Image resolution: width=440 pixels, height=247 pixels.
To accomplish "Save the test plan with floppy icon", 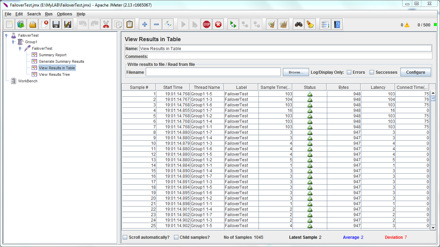I will tap(56, 24).
